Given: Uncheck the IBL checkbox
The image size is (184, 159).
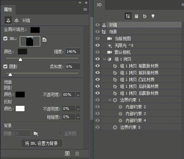Looking at the screenshot, I should 5,39.
